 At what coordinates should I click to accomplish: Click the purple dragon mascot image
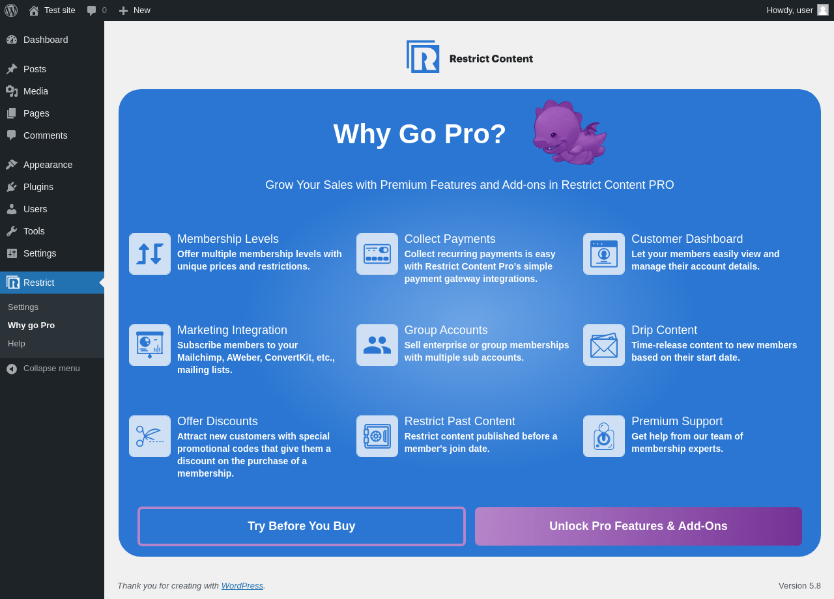coord(569,132)
